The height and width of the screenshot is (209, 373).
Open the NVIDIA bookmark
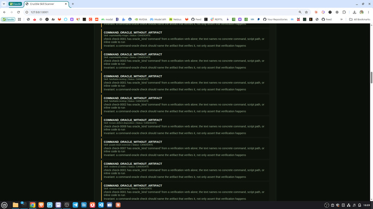[x=141, y=19]
